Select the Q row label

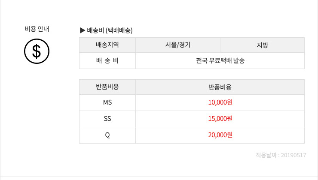107,135
